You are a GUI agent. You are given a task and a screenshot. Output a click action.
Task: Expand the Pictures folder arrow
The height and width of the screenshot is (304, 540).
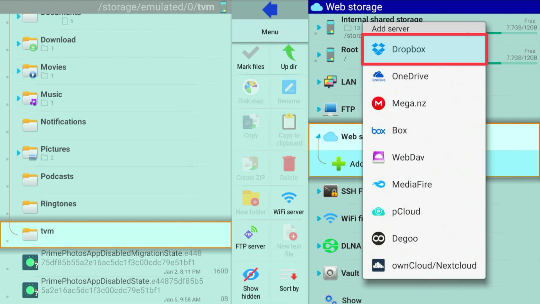pos(18,153)
